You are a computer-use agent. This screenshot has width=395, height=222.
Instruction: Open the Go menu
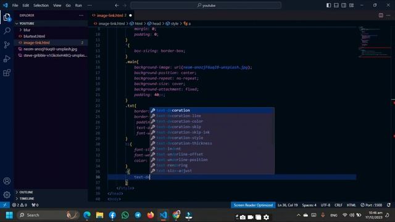coord(68,6)
